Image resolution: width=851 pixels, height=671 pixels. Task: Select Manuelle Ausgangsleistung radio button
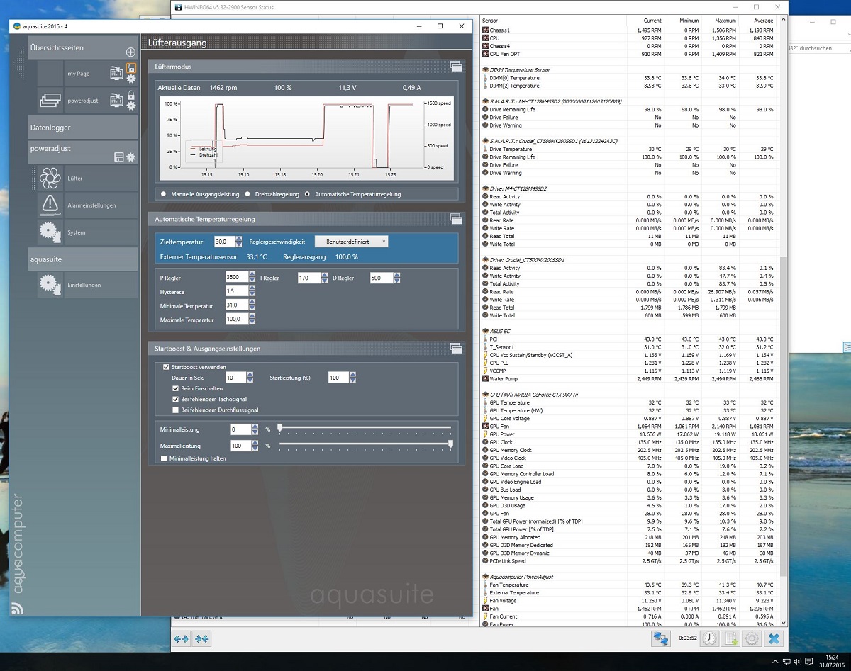point(164,193)
